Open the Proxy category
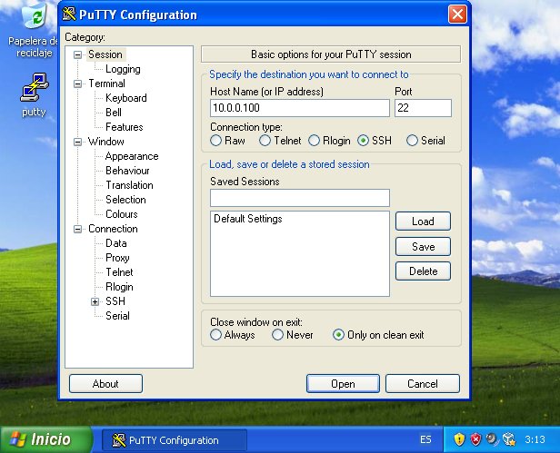The image size is (560, 453). (x=117, y=258)
